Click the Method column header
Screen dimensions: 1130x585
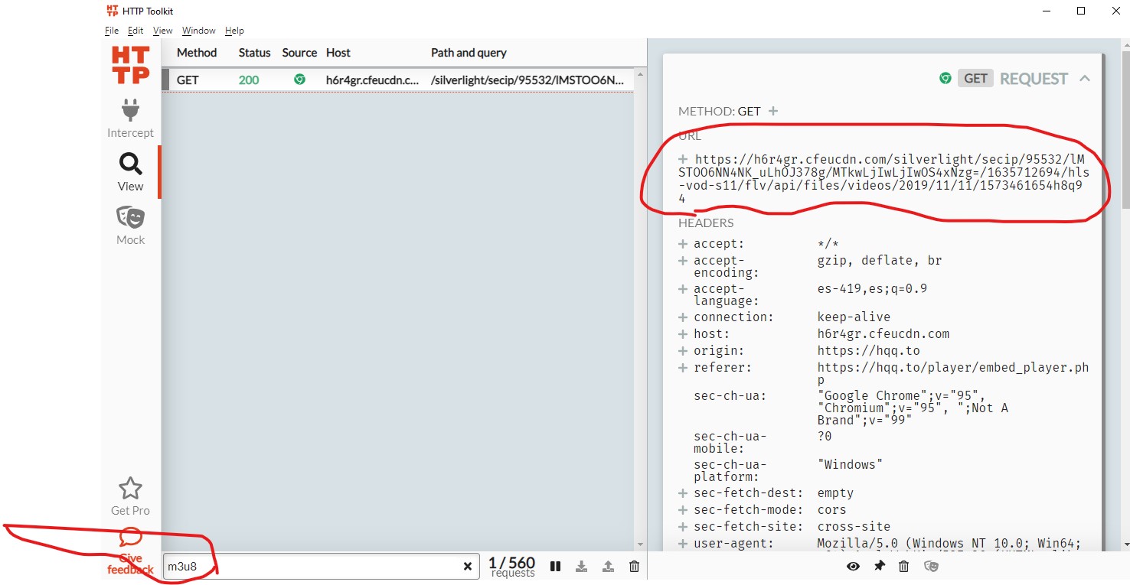[x=197, y=53]
